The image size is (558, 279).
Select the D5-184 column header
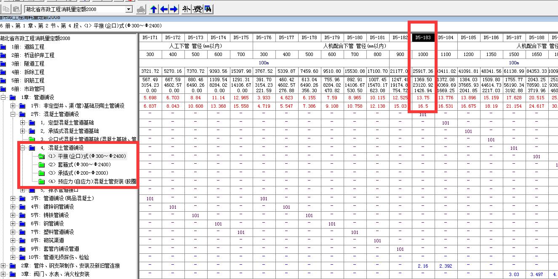point(446,37)
